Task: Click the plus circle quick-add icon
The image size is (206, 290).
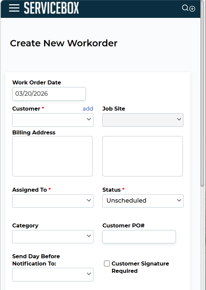Action: pyautogui.click(x=192, y=9)
